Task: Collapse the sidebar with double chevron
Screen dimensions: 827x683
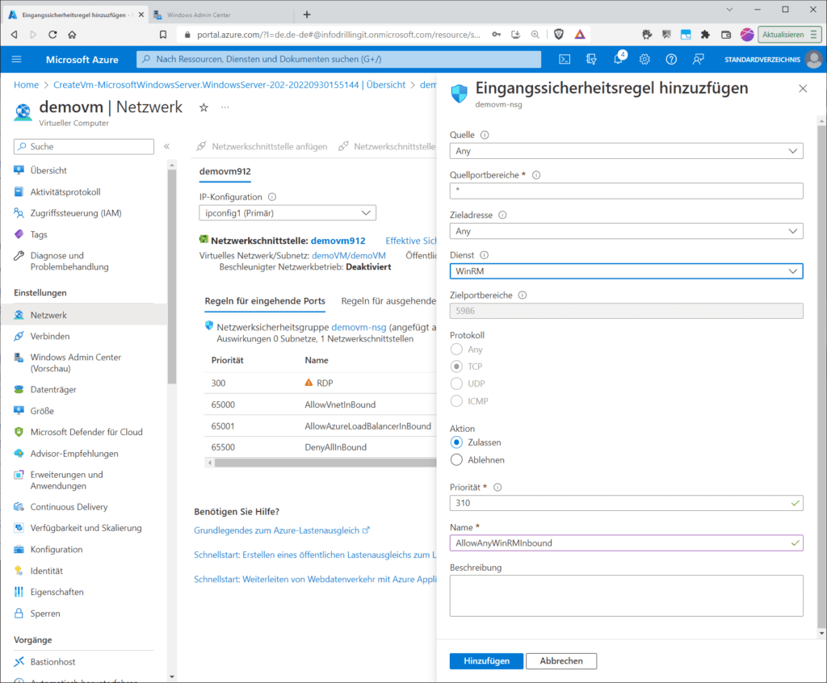Action: click(x=166, y=146)
